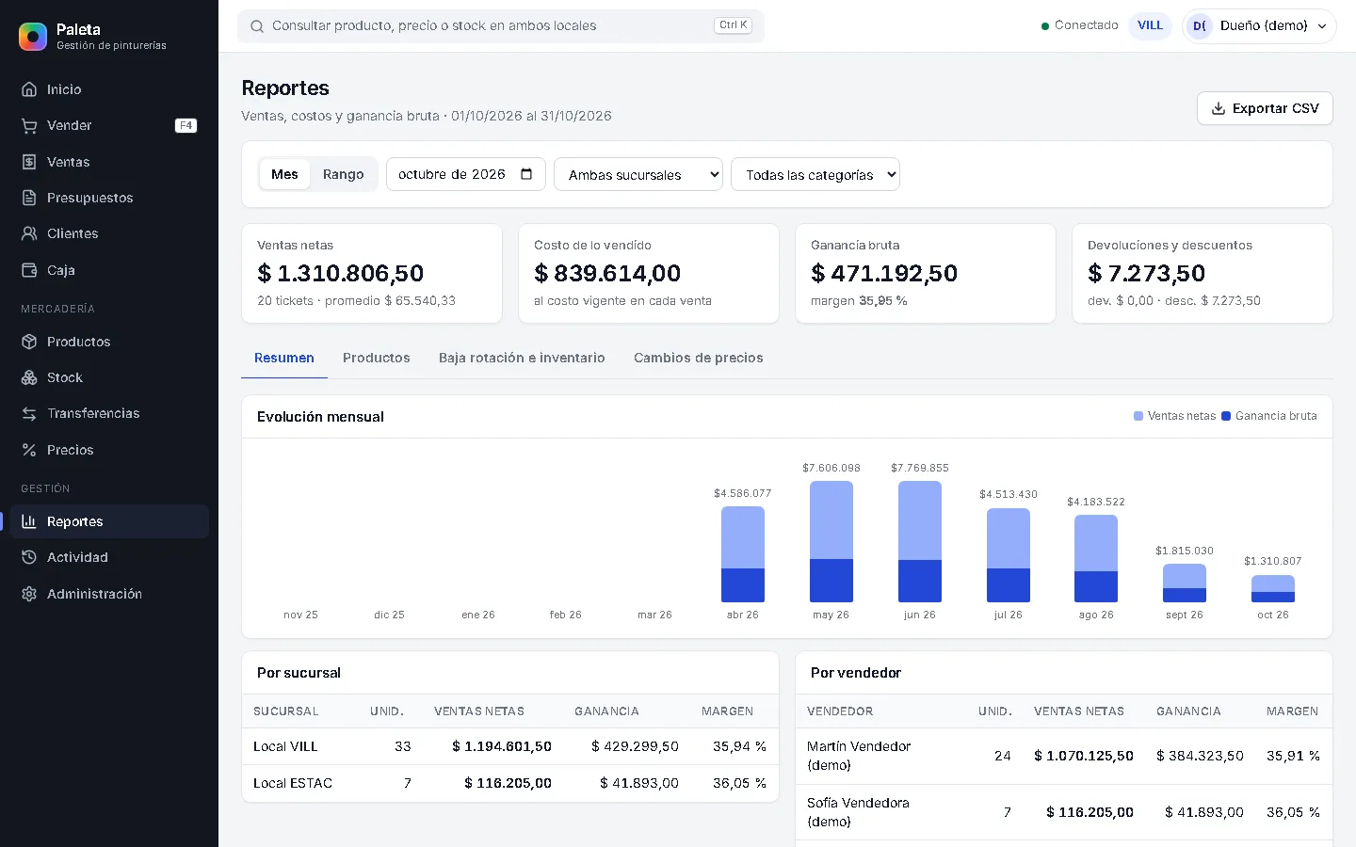Click the search magnifier icon
This screenshot has height=847, width=1356.
pyautogui.click(x=257, y=26)
